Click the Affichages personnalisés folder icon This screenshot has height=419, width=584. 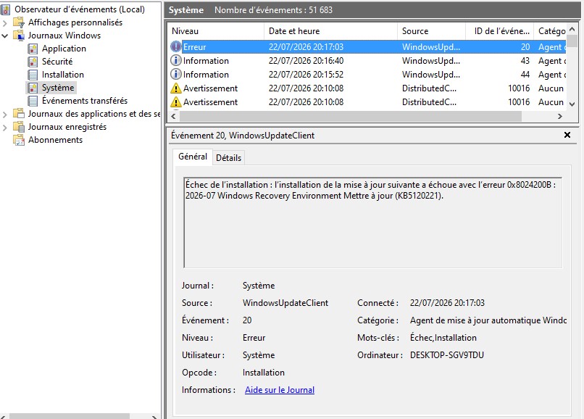click(19, 22)
